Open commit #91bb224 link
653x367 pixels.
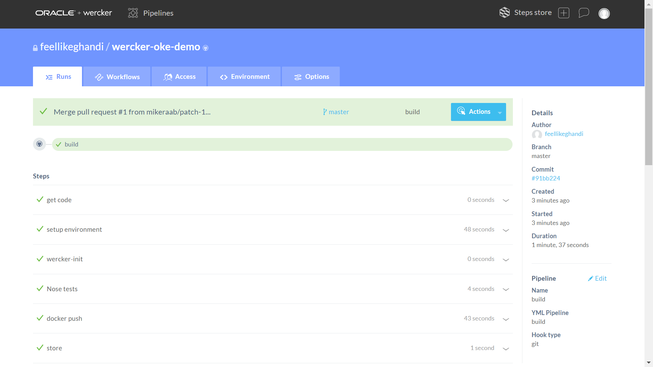tap(546, 178)
